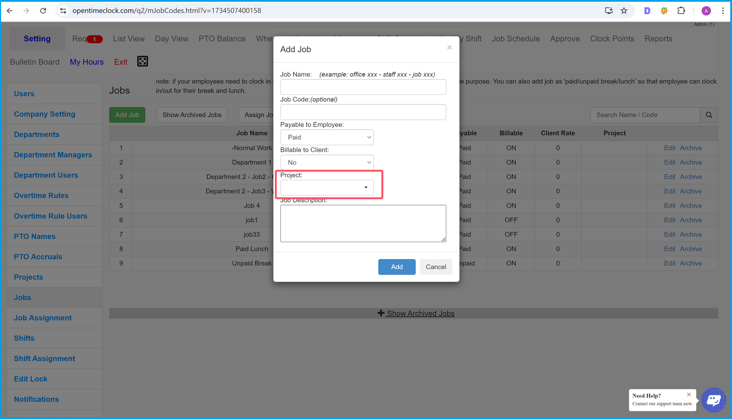The width and height of the screenshot is (732, 419).
Task: Expand the Billable to Client dropdown
Action: (327, 162)
